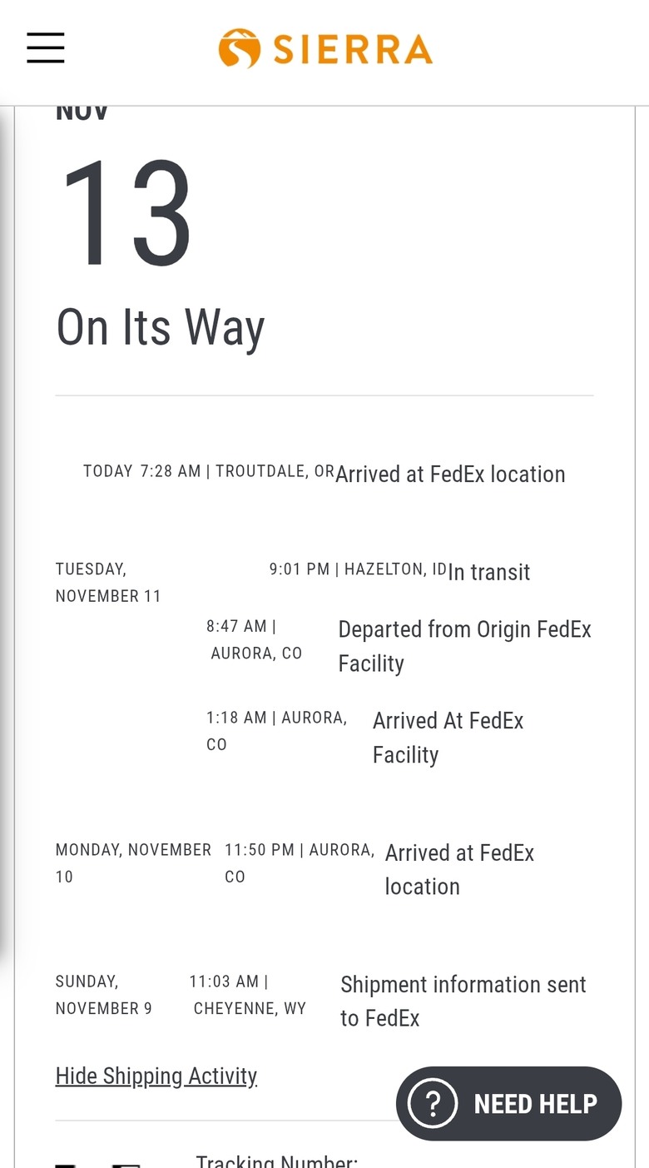Image resolution: width=649 pixels, height=1168 pixels.
Task: Click the Sunday, November 9 date label
Action: (104, 995)
